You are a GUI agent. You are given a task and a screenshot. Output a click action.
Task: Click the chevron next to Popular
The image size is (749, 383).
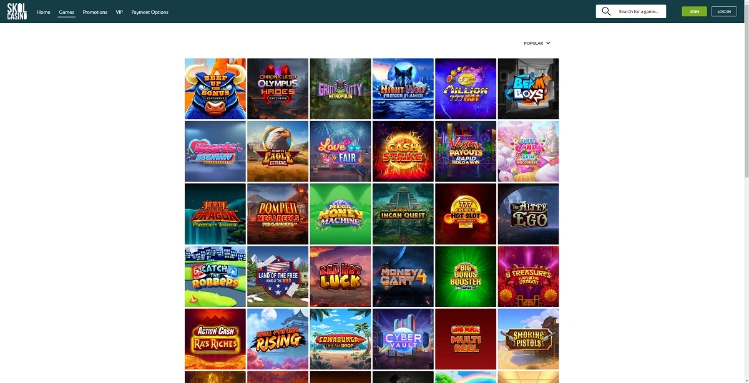tap(548, 43)
